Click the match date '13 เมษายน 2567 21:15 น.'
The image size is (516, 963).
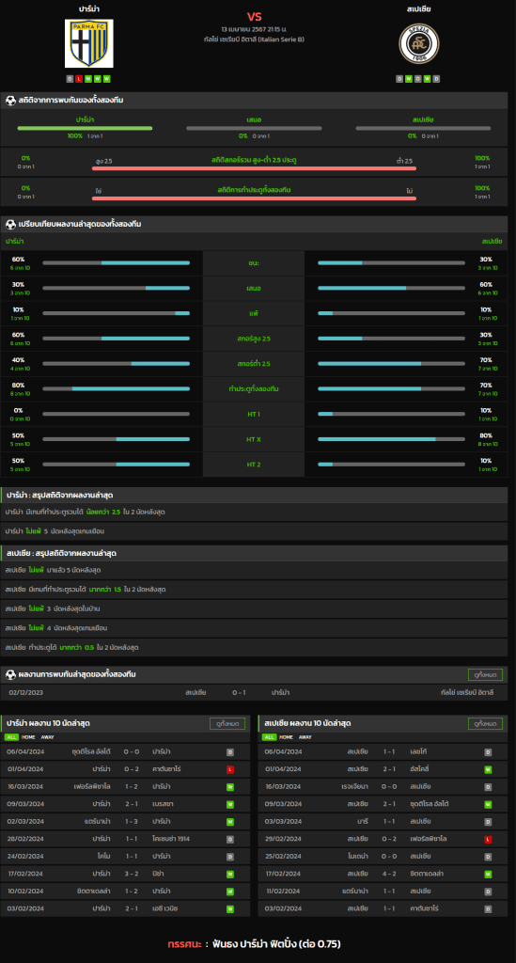[x=254, y=29]
